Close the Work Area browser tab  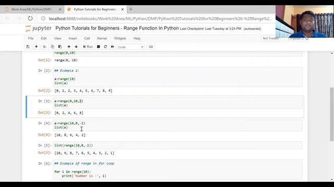60,9
